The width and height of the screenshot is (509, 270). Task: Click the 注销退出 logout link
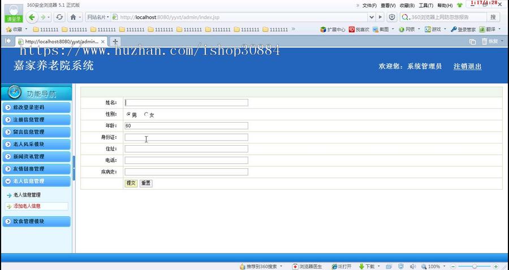pyautogui.click(x=468, y=67)
